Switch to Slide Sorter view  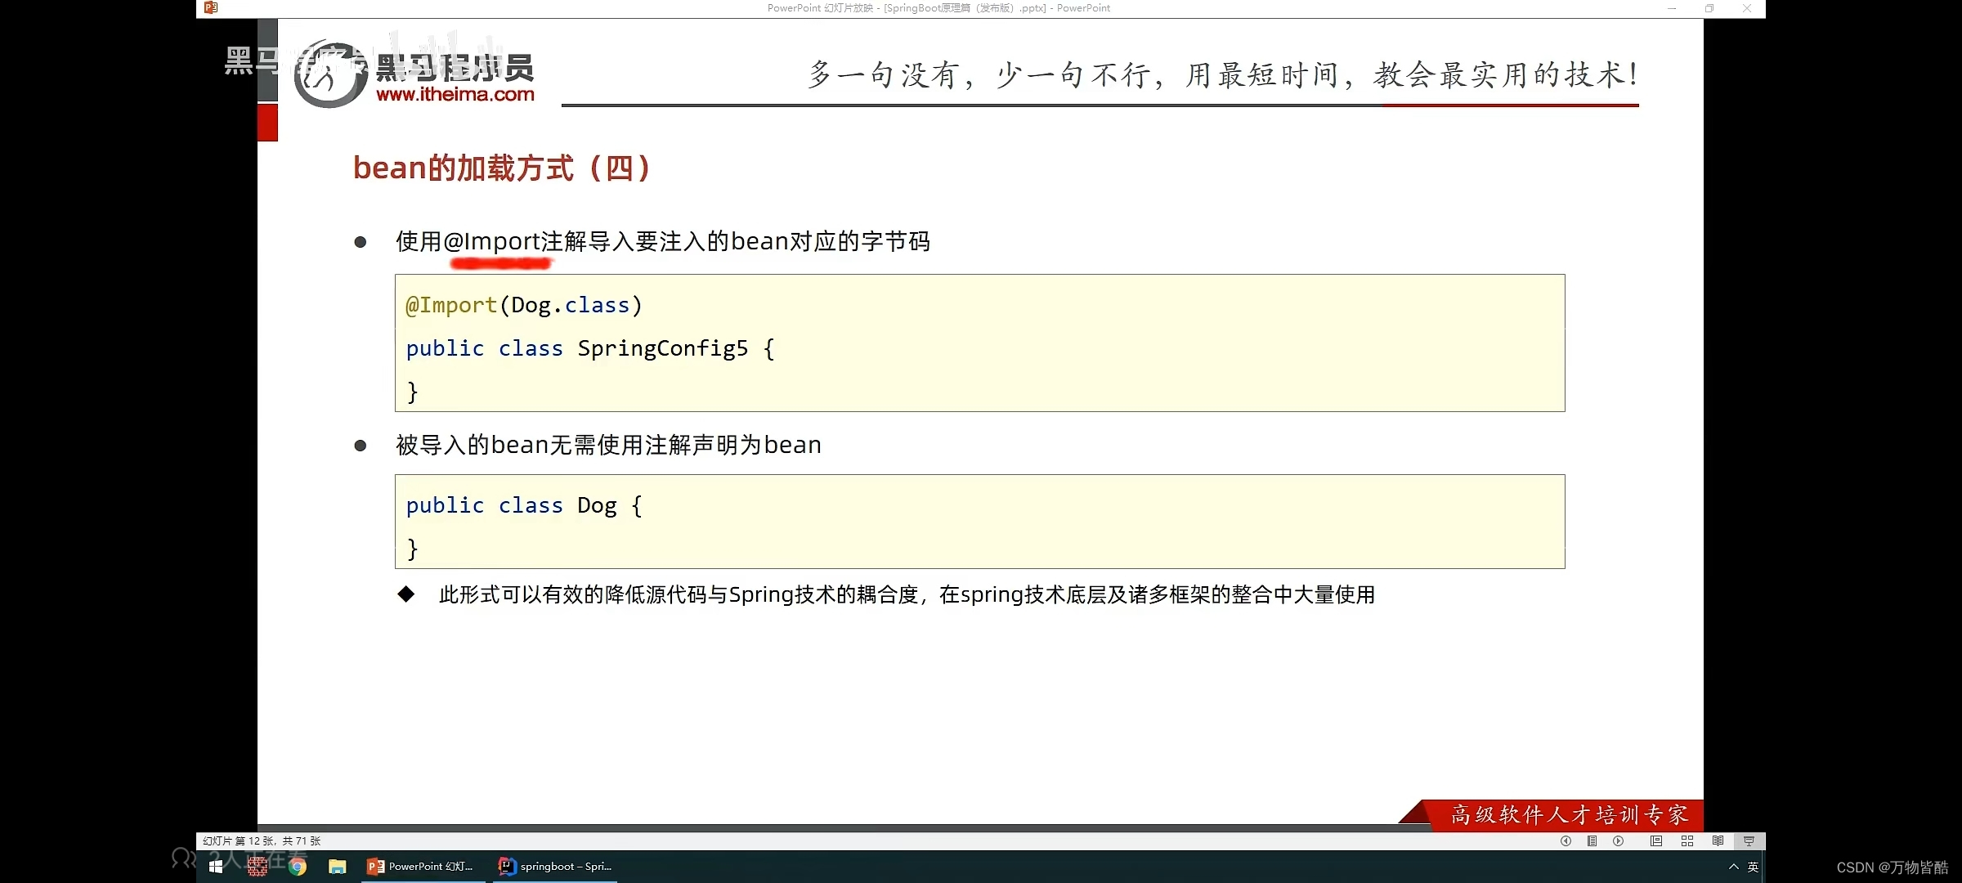[1687, 840]
